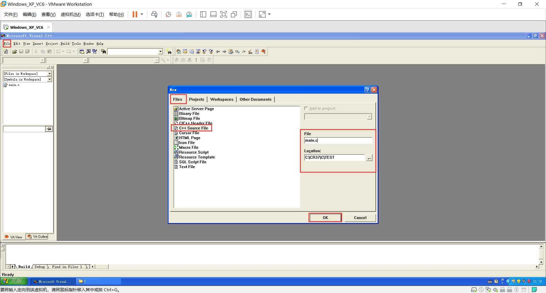Open Find in Files 1 output tab
Viewport: 546px width, 293px height.
[x=67, y=267]
